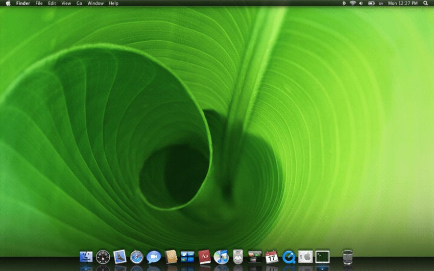The height and width of the screenshot is (271, 434).
Task: Open the Terminal icon in Dock
Action: (323, 257)
